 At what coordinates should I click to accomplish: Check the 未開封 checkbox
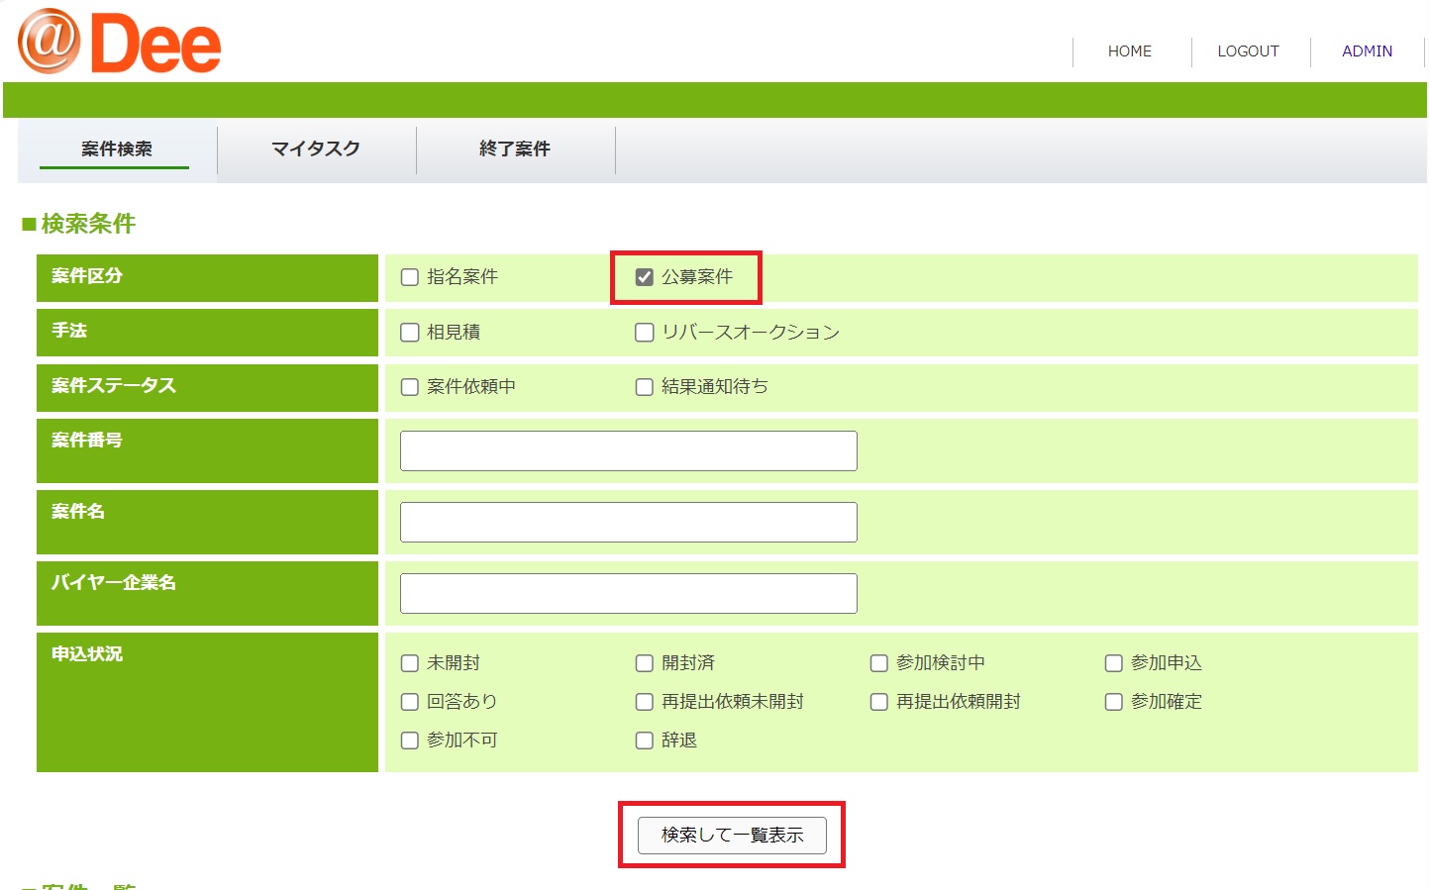coord(409,663)
